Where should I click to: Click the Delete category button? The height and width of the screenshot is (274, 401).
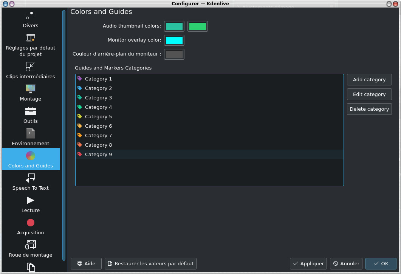click(369, 109)
